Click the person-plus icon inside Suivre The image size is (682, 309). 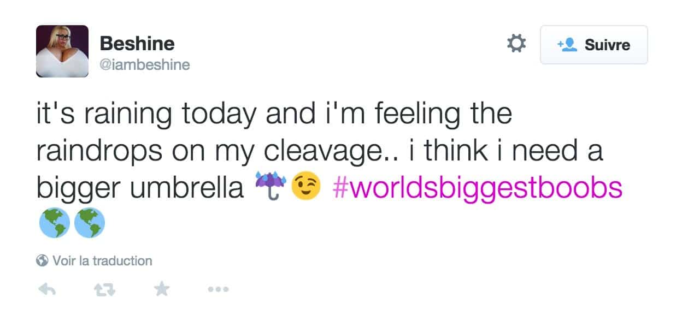point(567,45)
